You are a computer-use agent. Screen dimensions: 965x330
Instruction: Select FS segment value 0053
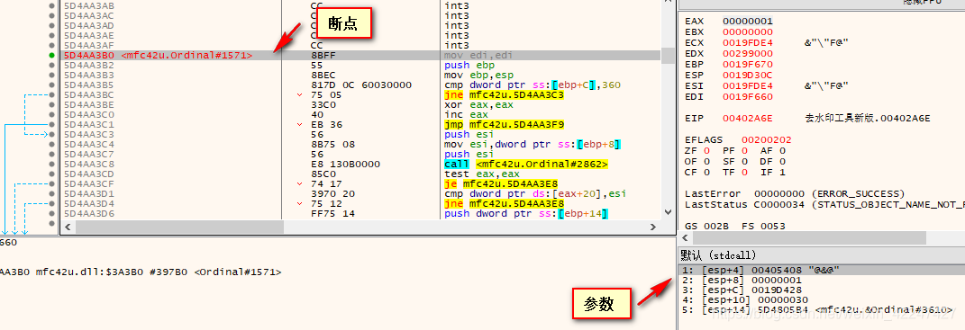click(772, 227)
